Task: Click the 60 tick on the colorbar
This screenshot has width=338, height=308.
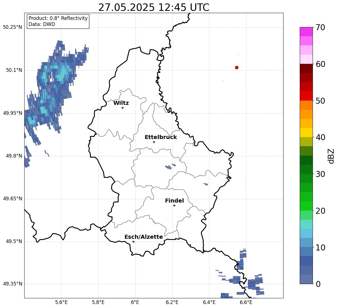Action: pos(320,64)
